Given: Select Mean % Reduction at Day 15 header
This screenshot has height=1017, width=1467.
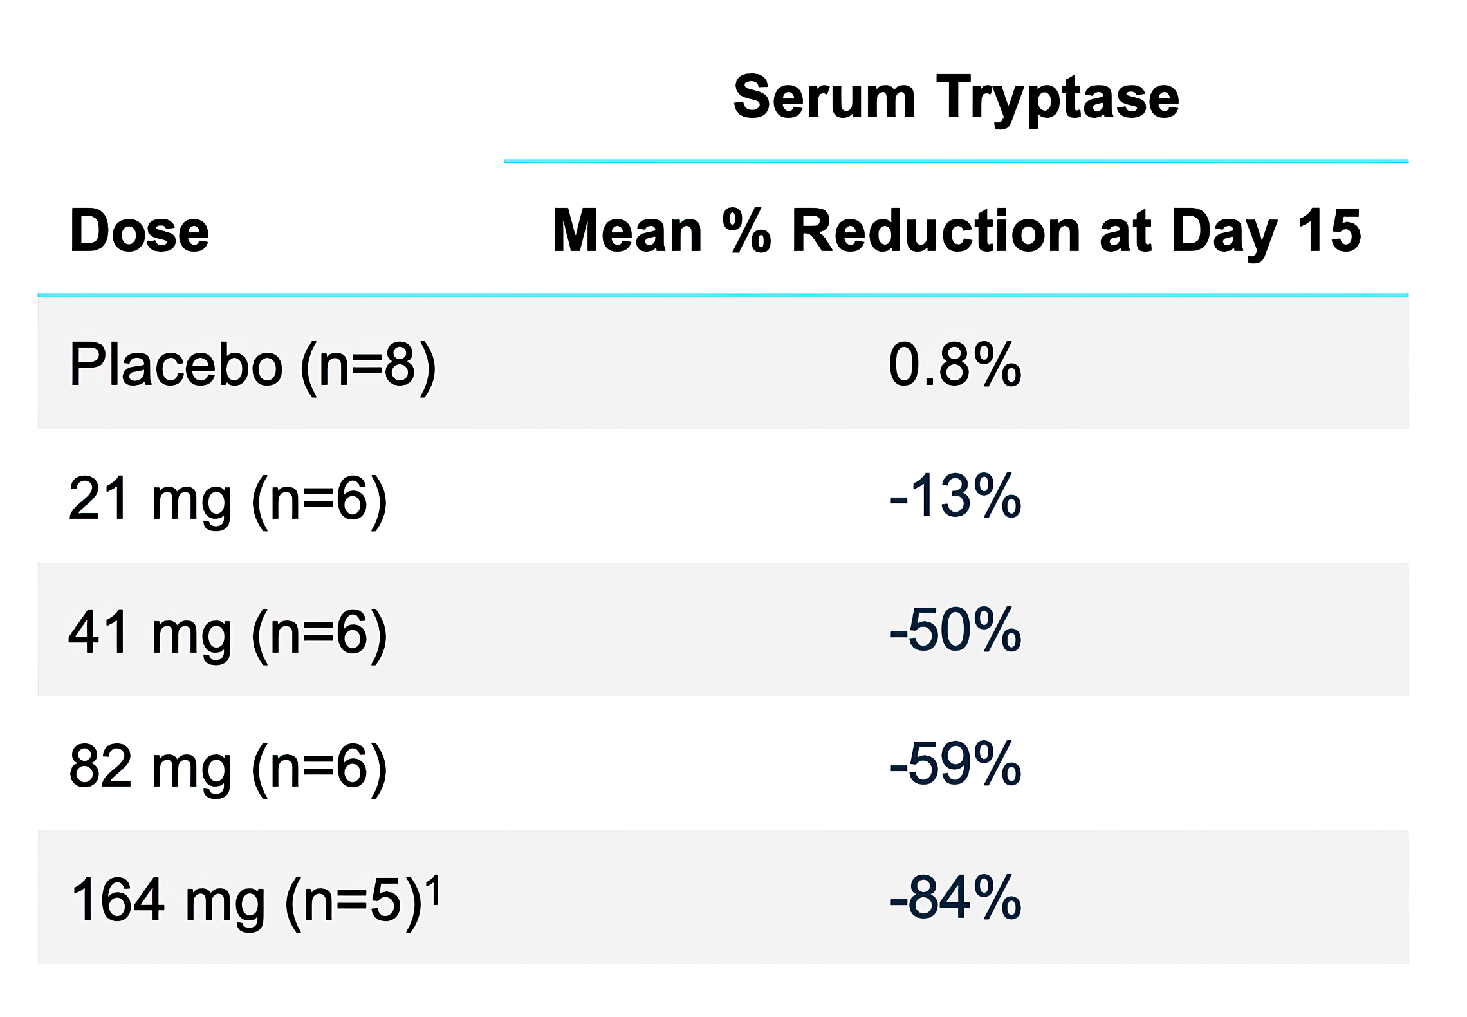Looking at the screenshot, I should [956, 230].
